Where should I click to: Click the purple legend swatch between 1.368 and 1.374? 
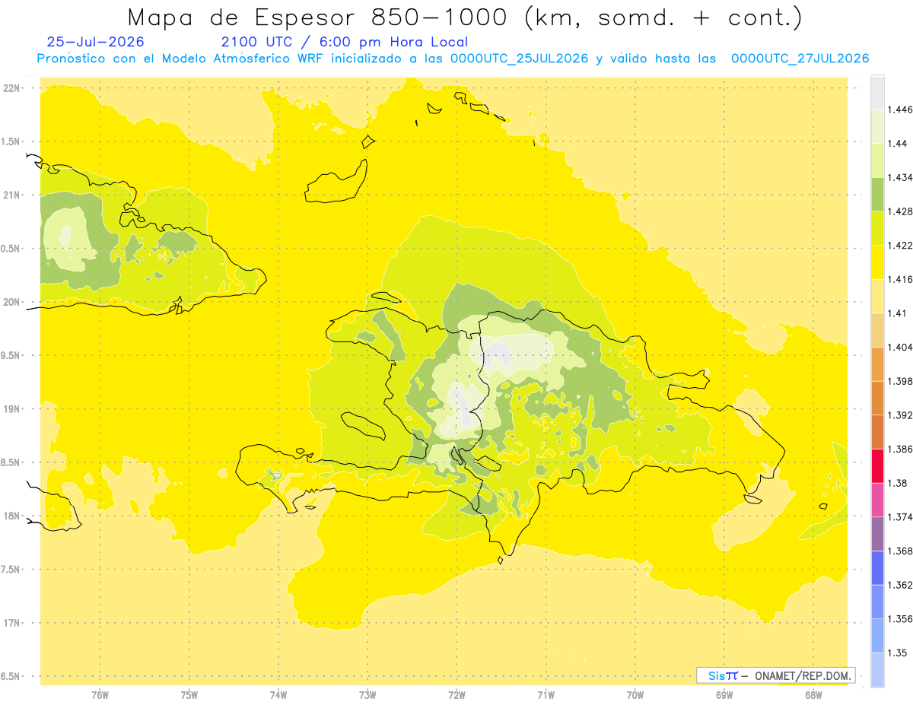coord(877,533)
